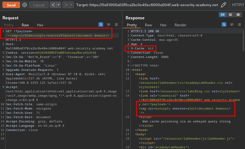Click the Response panel vertical scrollbar
Image resolution: width=245 pixels, height=149 pixels.
coord(243,40)
